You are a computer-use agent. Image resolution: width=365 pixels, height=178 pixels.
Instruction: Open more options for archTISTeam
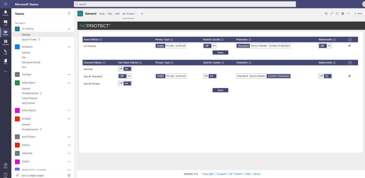(x=69, y=137)
